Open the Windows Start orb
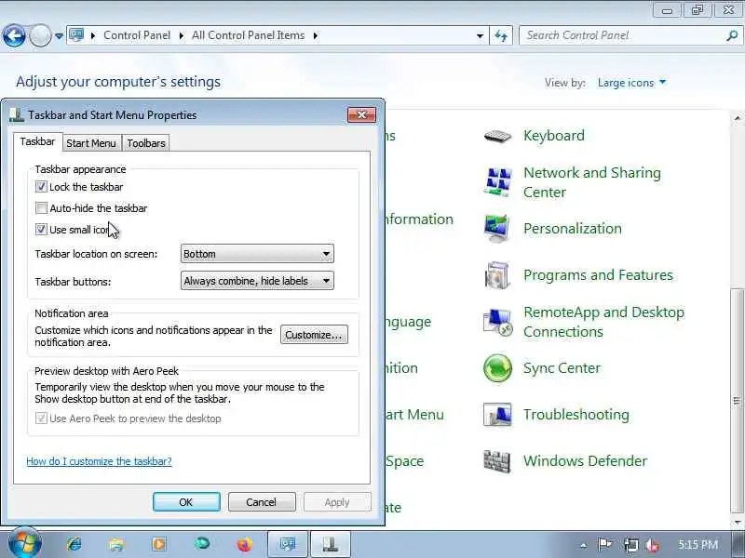Image resolution: width=745 pixels, height=558 pixels. (25, 543)
